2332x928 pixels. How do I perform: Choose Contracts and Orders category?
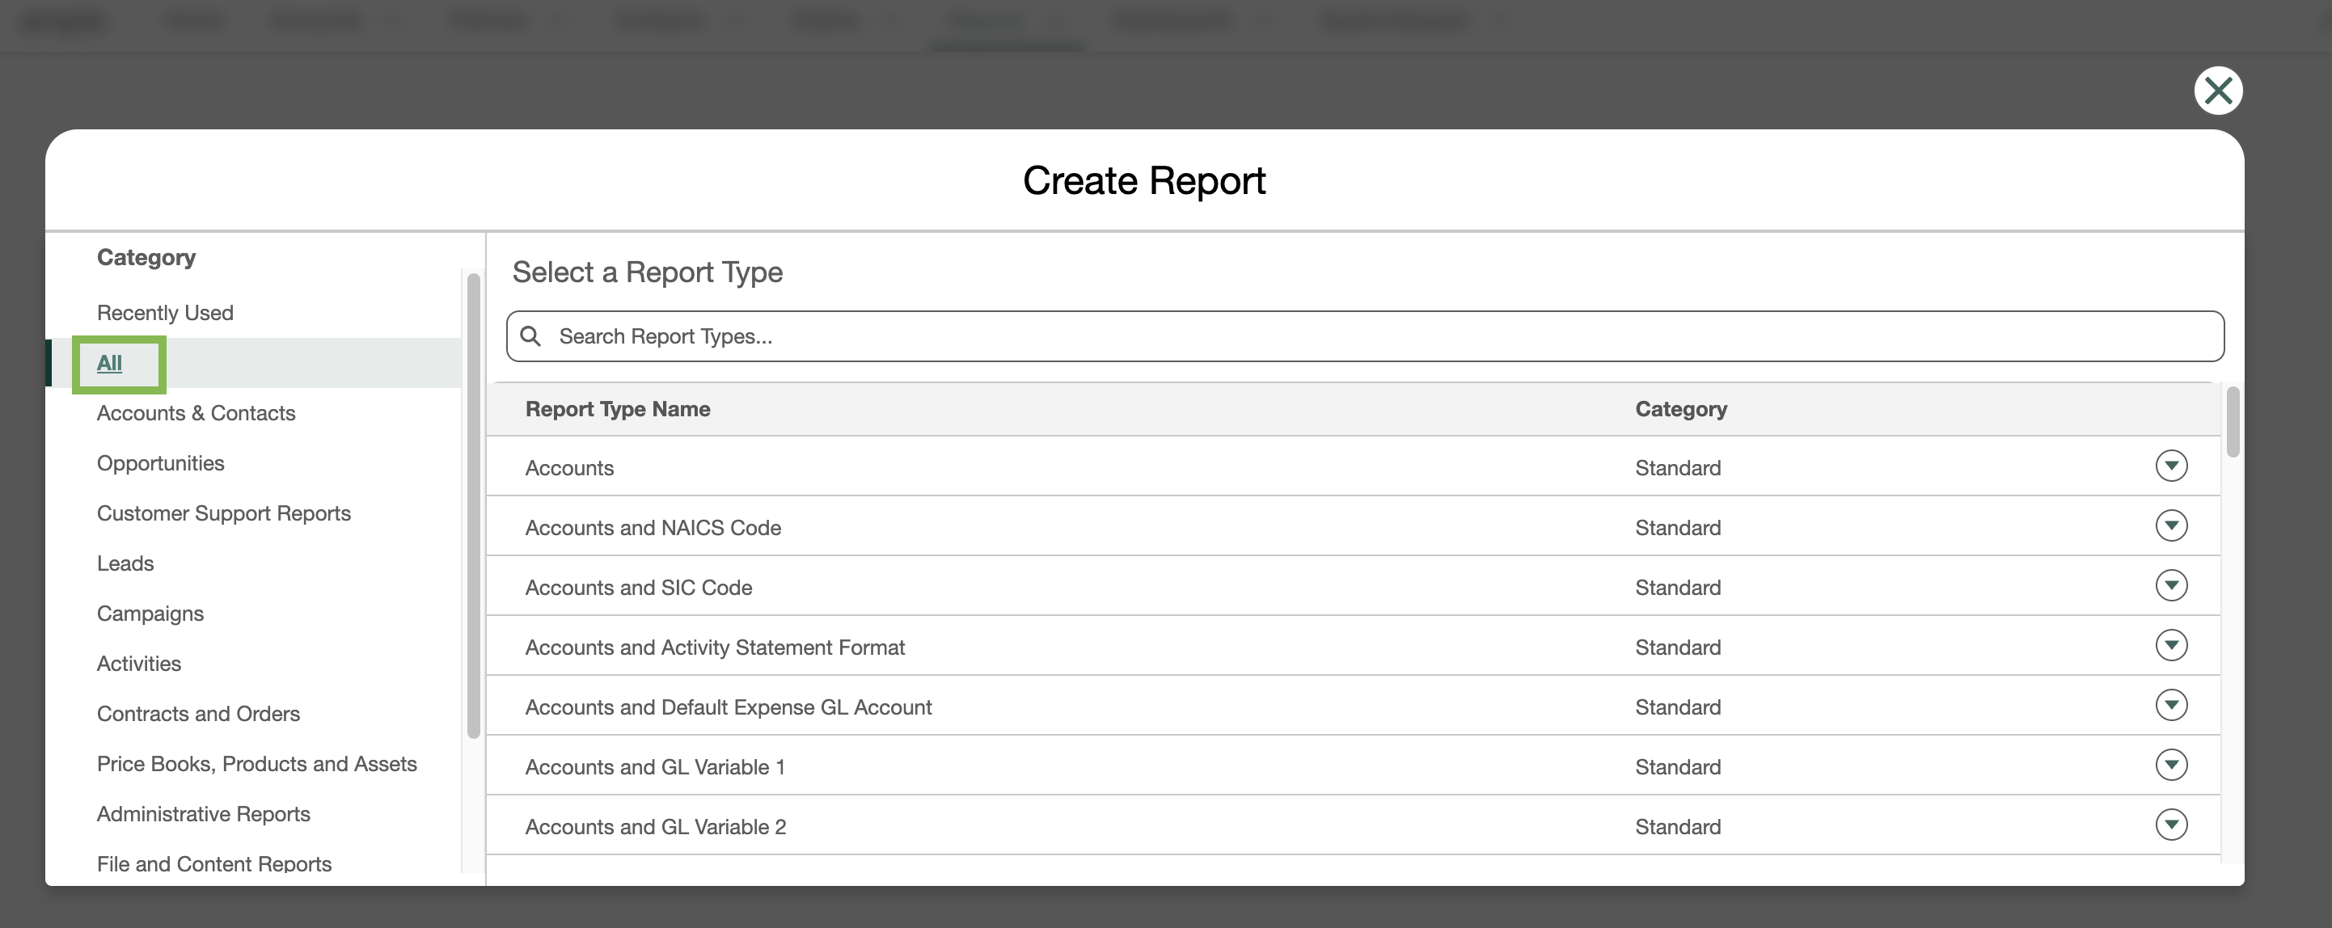click(x=198, y=715)
